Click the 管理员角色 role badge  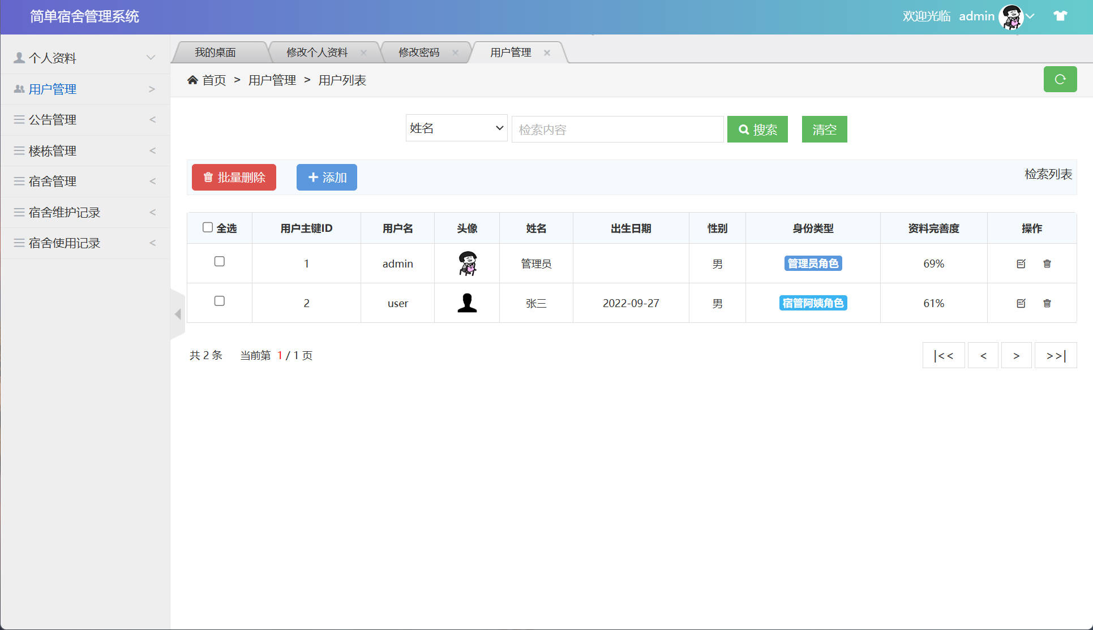(813, 263)
